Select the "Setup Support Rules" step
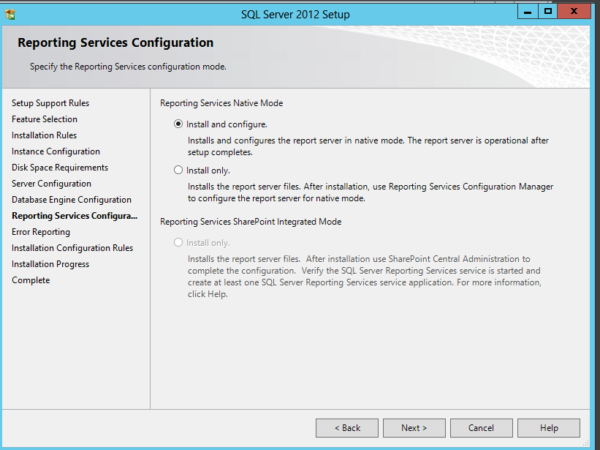The height and width of the screenshot is (450, 600). click(50, 103)
